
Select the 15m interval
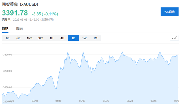(29, 38)
